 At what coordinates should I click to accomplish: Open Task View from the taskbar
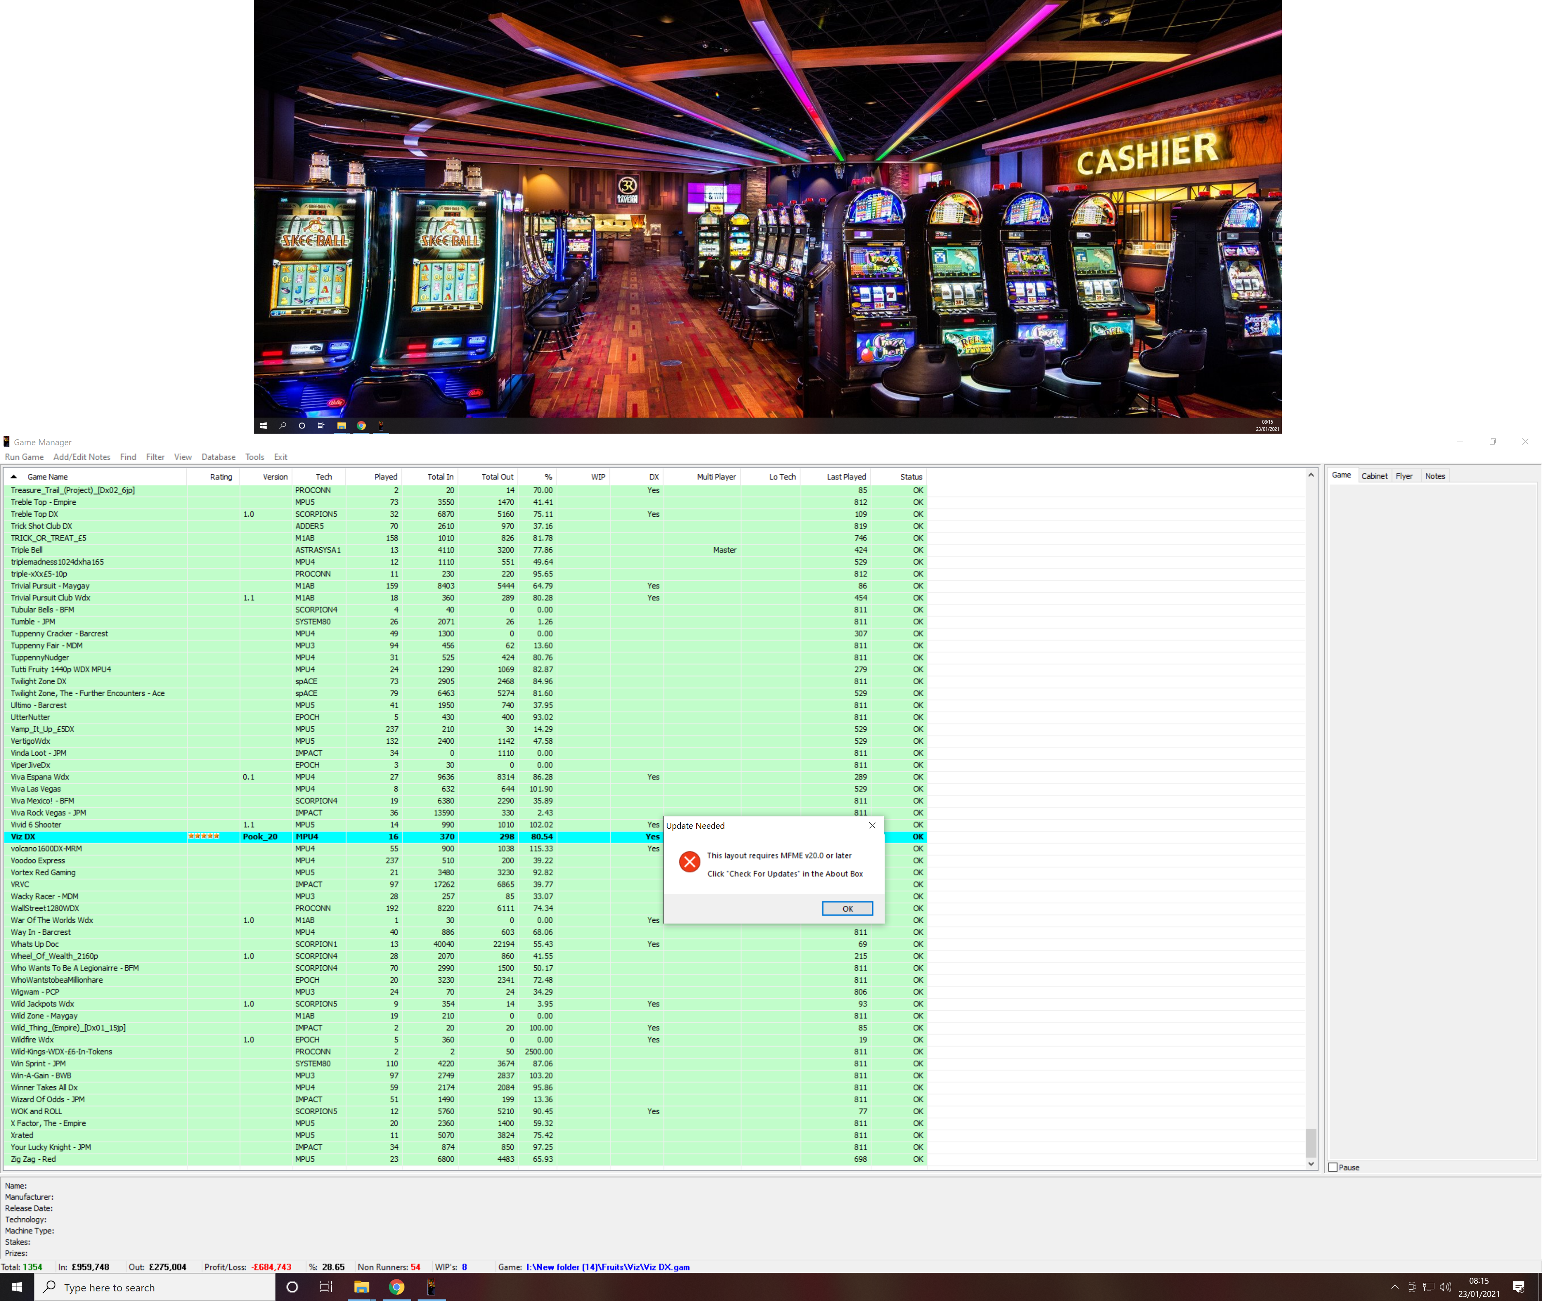click(326, 1287)
